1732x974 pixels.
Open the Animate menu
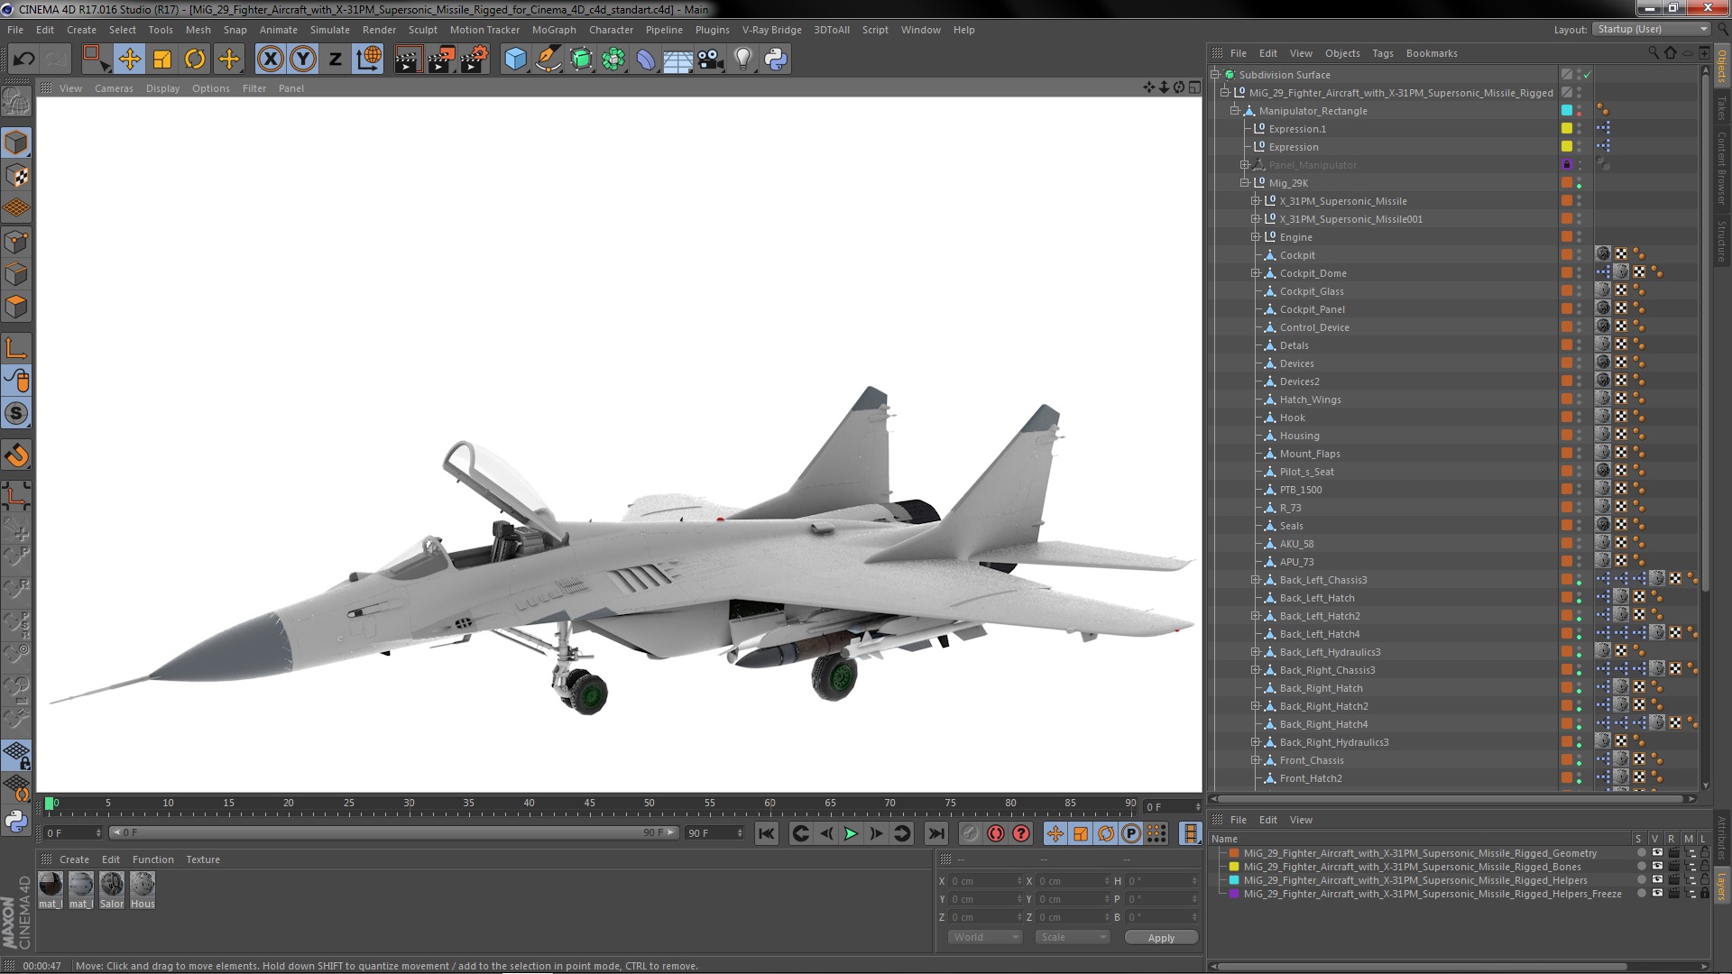click(x=279, y=30)
